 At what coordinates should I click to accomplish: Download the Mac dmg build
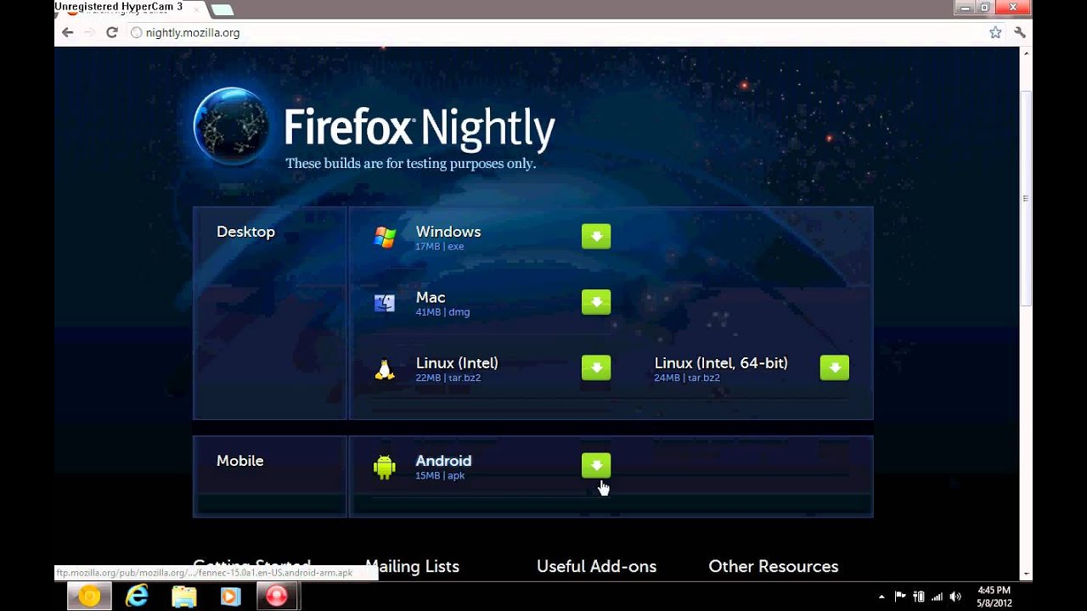pos(596,301)
